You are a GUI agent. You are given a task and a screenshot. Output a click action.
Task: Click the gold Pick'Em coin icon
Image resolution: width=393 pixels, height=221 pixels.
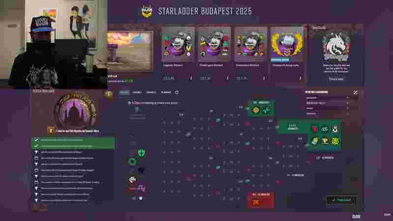109,95
